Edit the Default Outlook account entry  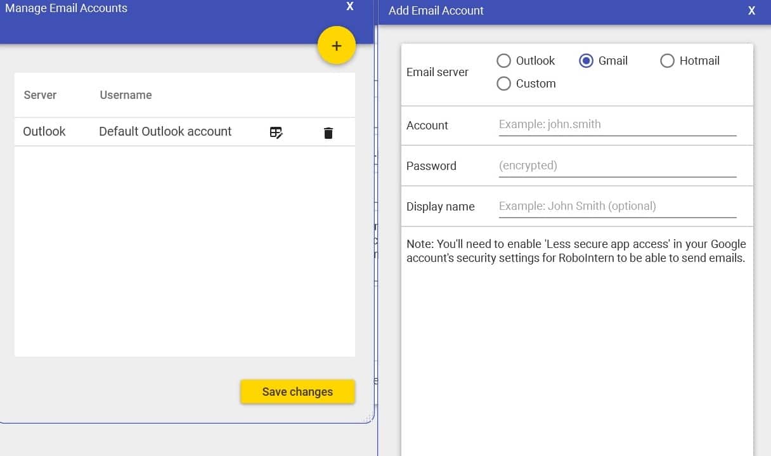(x=276, y=133)
